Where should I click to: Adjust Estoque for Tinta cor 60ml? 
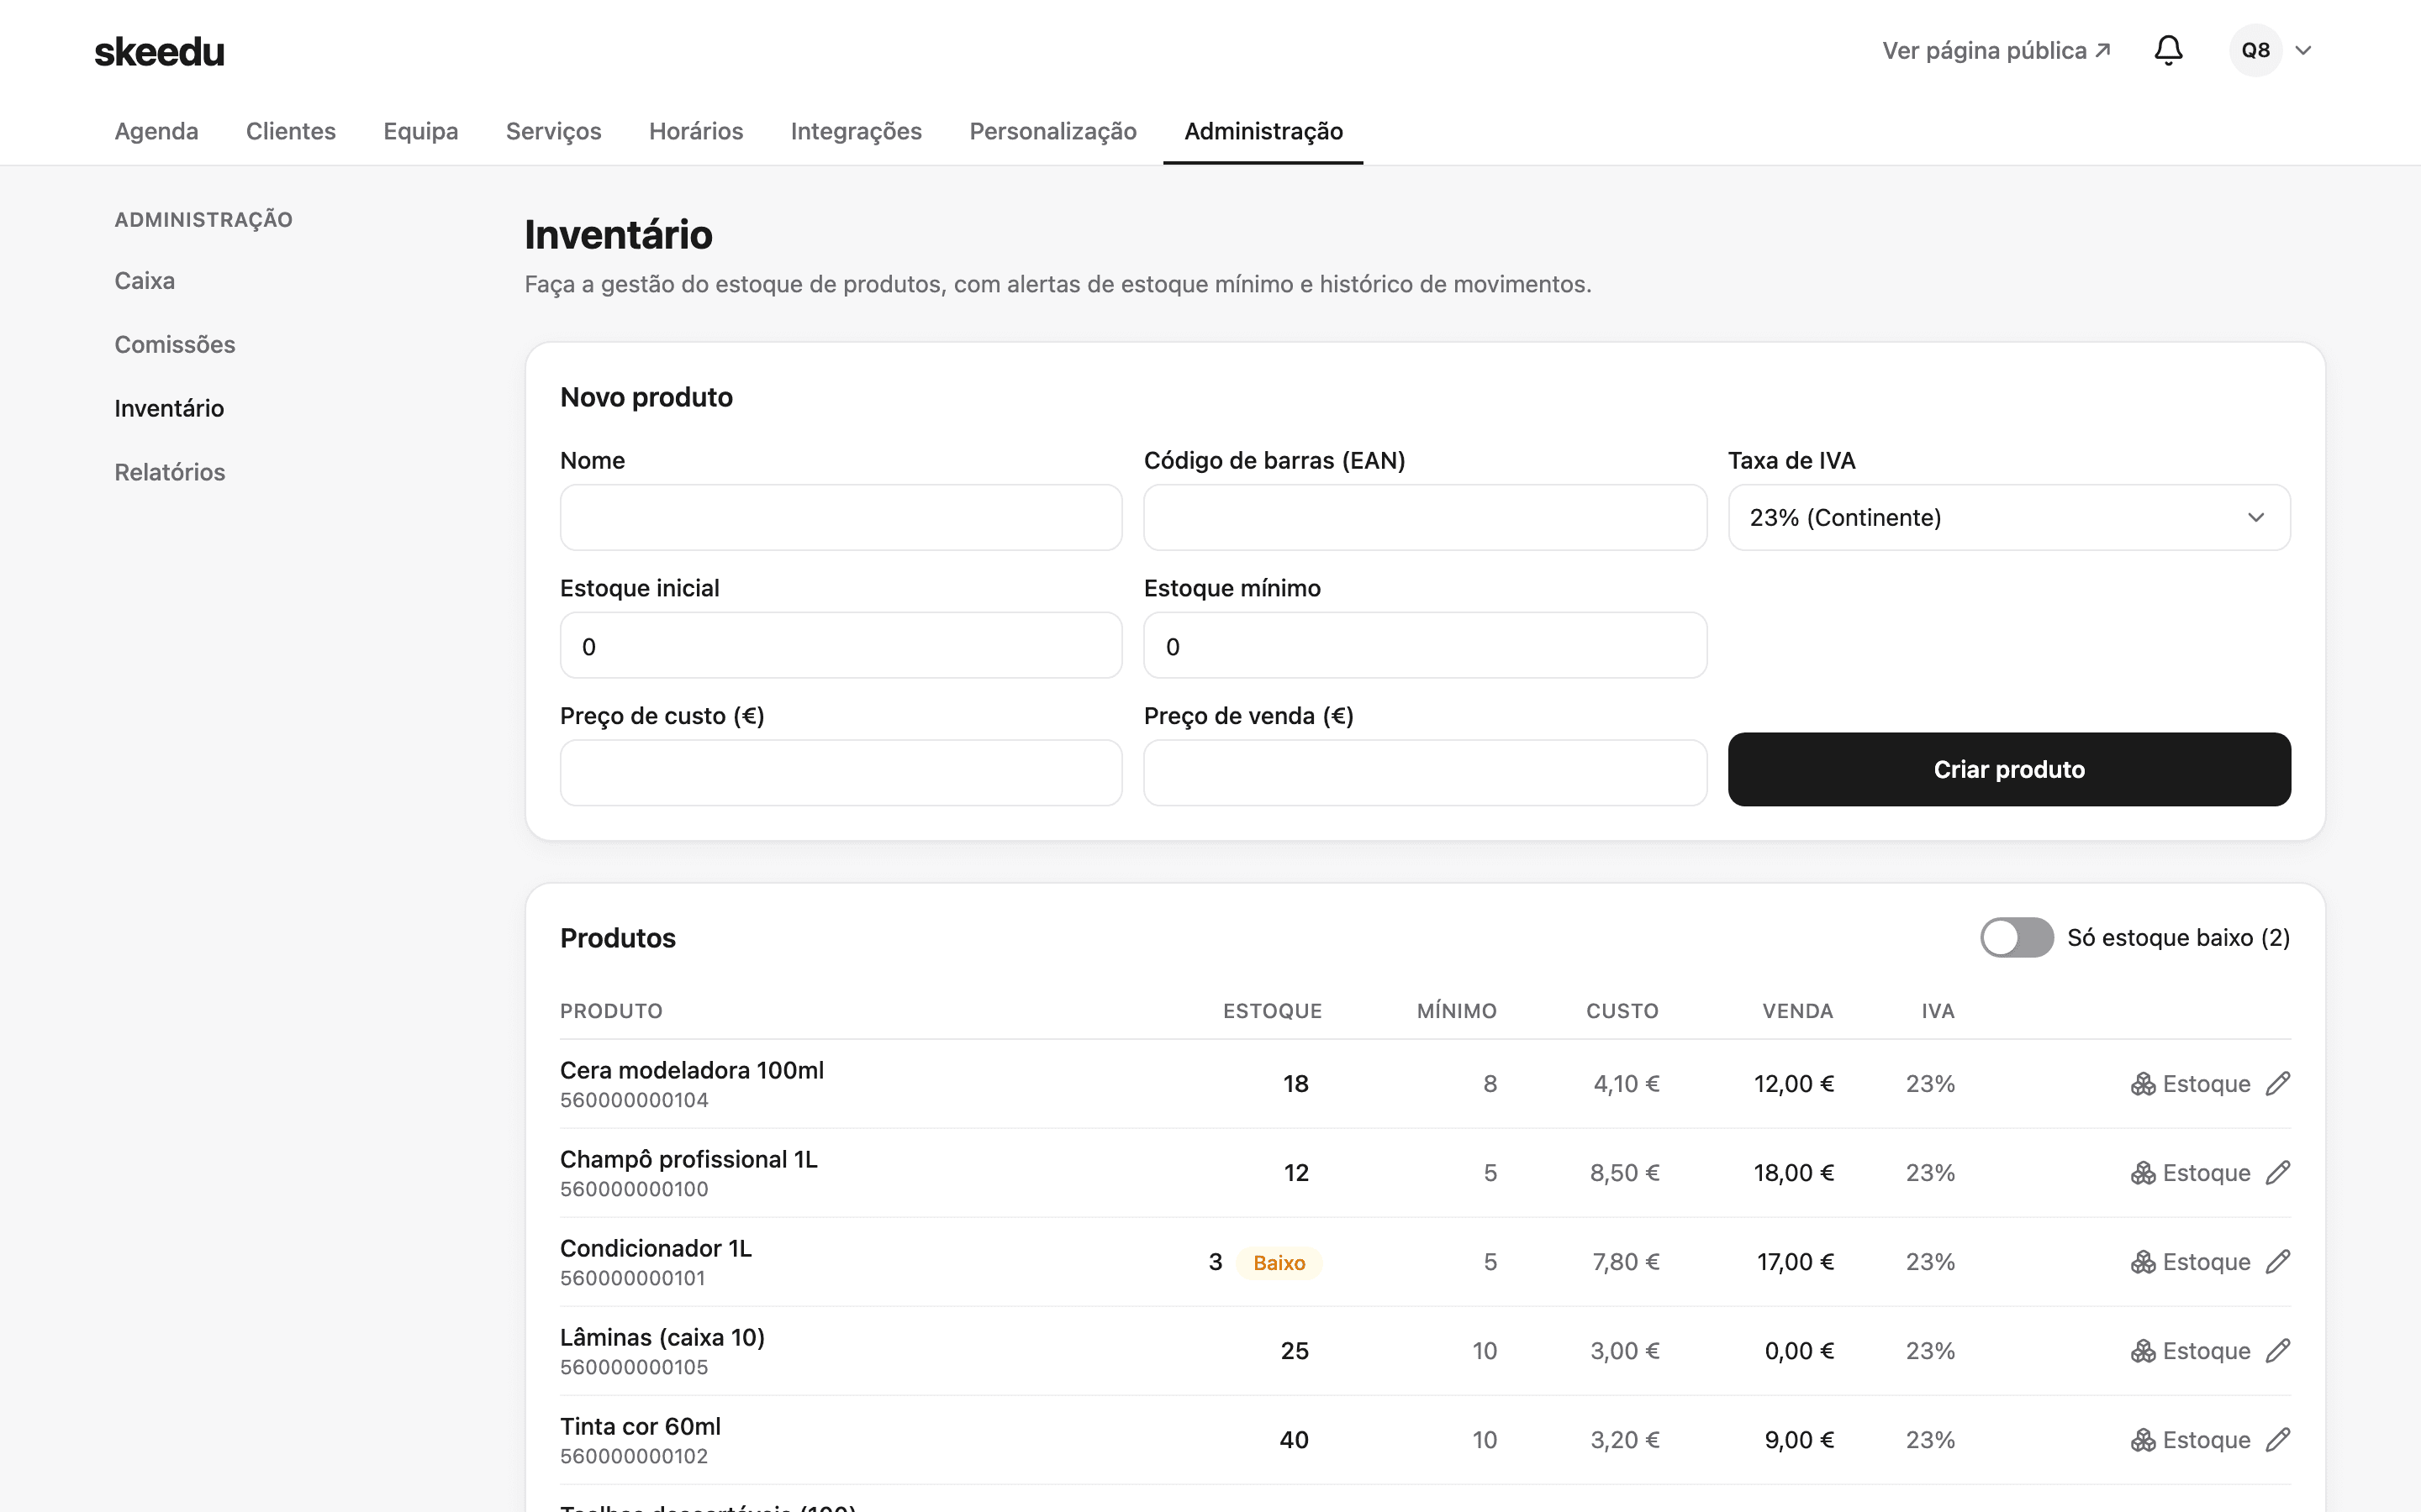pos(2190,1440)
